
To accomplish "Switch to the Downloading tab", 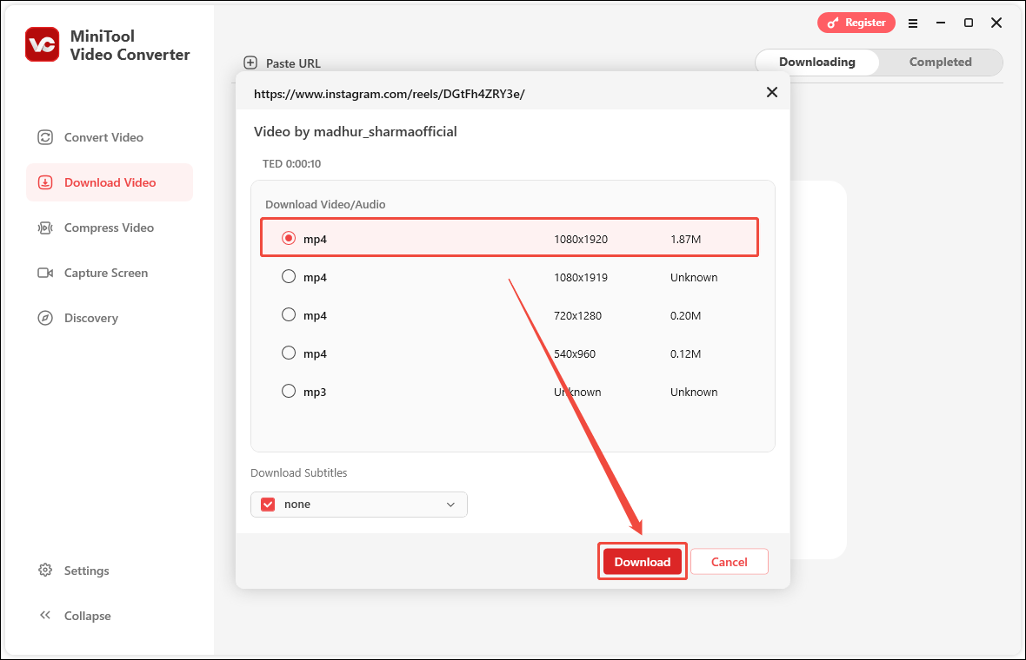I will click(816, 62).
